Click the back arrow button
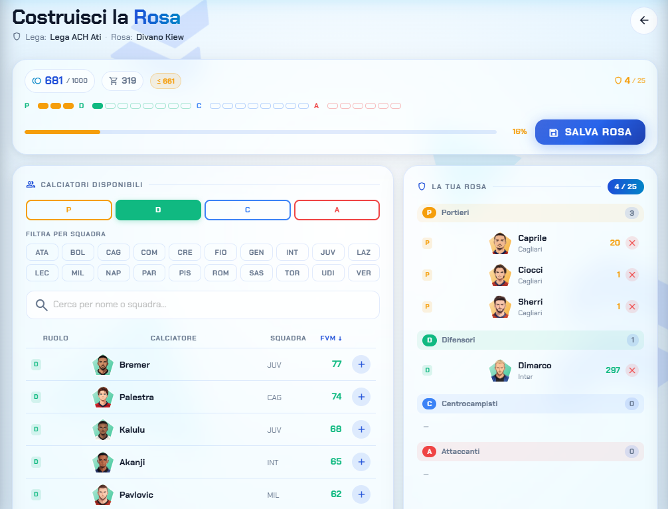Screen dimensions: 668x509 point(643,21)
